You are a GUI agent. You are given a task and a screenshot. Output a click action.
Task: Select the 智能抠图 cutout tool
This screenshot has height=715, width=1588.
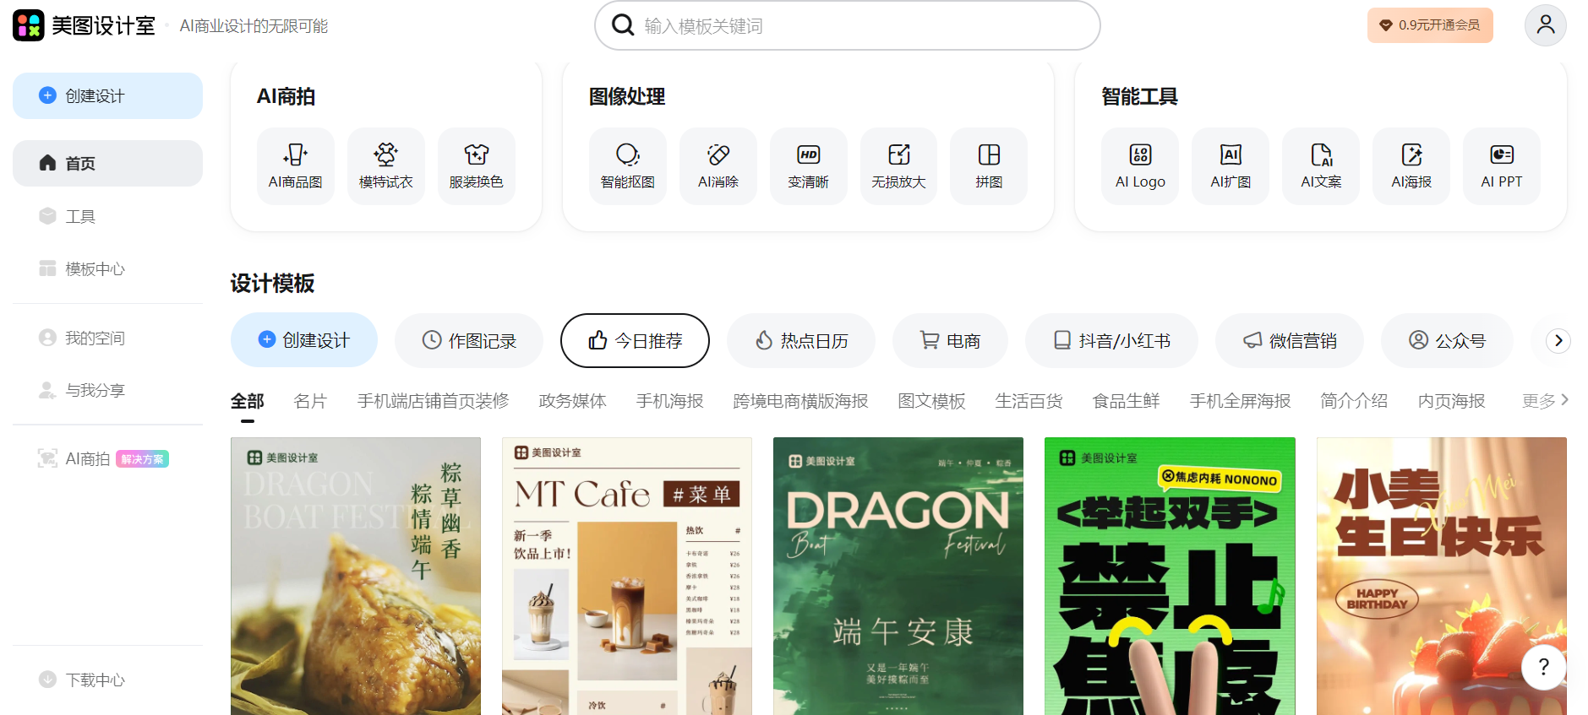627,165
